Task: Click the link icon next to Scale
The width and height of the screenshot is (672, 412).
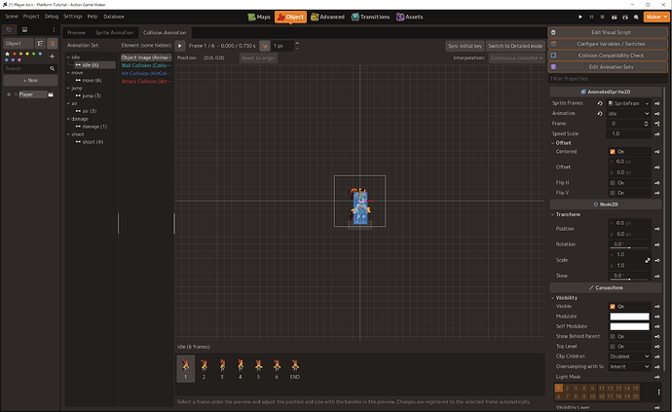Action: tap(647, 260)
